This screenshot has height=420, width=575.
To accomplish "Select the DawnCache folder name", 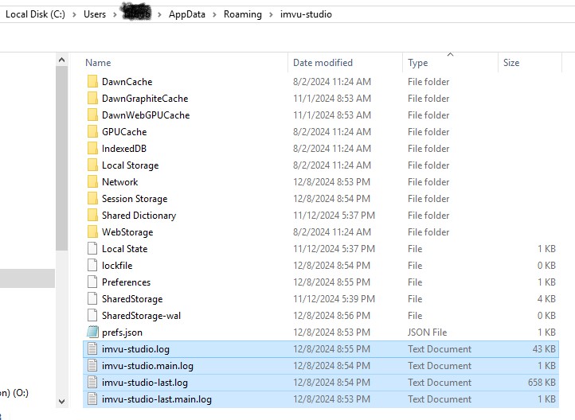I will (127, 82).
